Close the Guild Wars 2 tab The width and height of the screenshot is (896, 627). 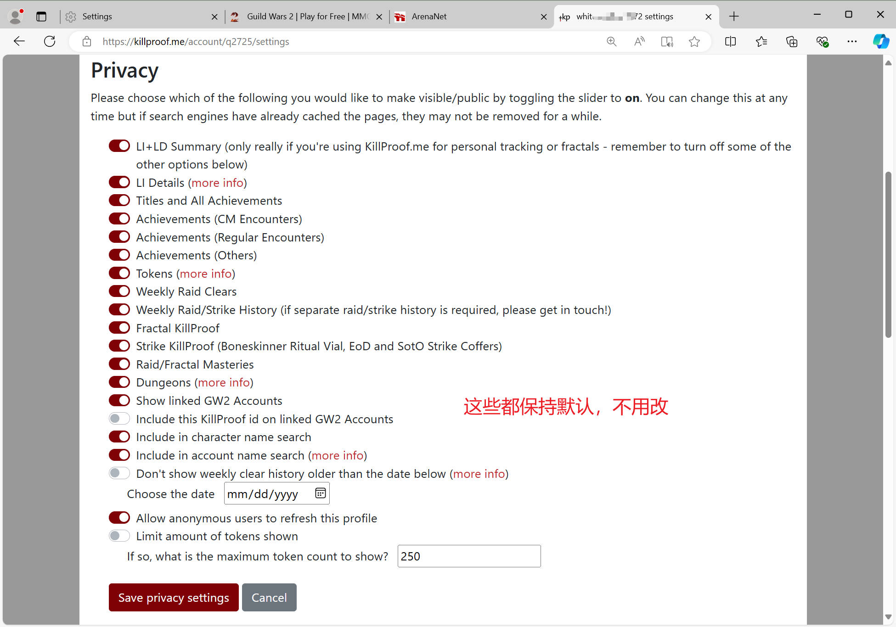(379, 17)
